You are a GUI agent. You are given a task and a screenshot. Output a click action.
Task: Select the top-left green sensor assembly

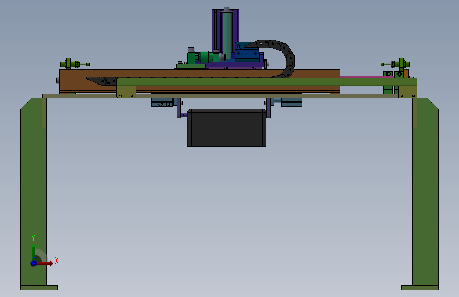point(75,64)
